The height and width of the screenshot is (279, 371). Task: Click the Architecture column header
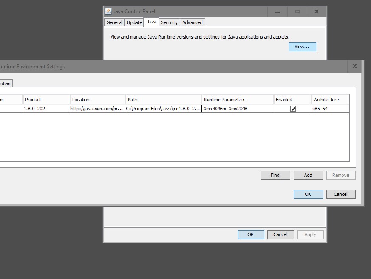click(x=330, y=100)
